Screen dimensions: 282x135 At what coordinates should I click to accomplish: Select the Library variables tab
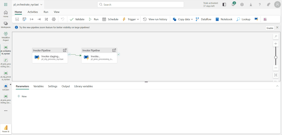click(84, 86)
